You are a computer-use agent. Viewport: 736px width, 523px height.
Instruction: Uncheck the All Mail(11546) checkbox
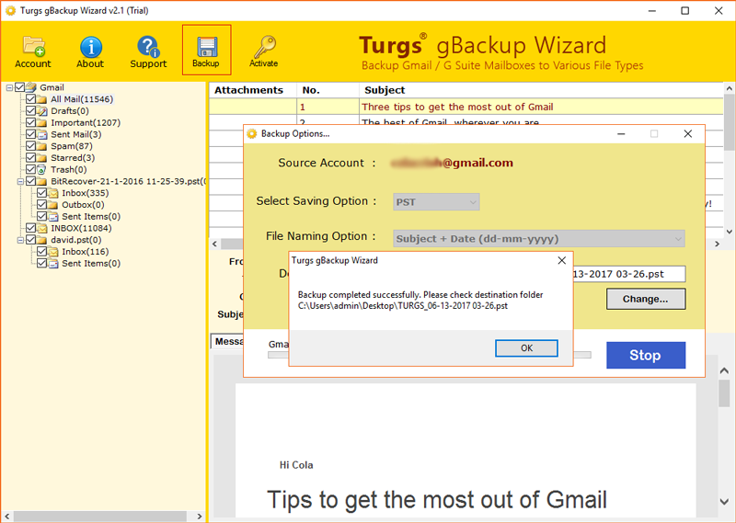[31, 99]
